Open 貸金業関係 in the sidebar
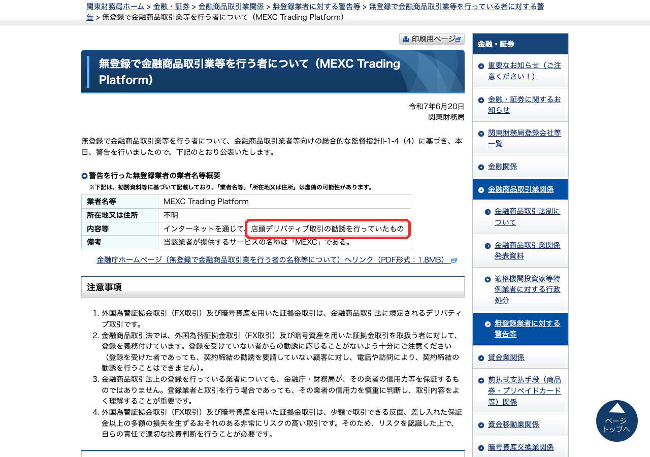This screenshot has height=457, width=650. (506, 357)
